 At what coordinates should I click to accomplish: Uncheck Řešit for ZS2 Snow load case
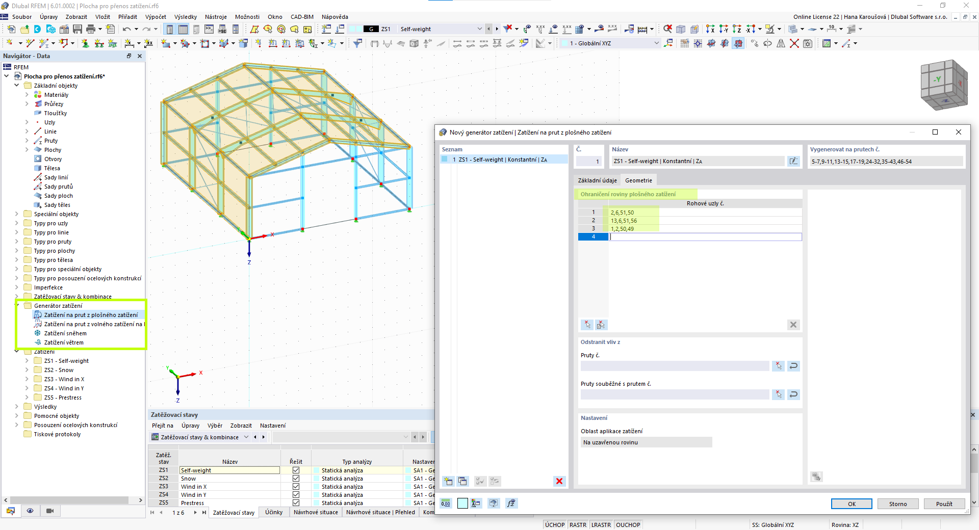(x=295, y=479)
